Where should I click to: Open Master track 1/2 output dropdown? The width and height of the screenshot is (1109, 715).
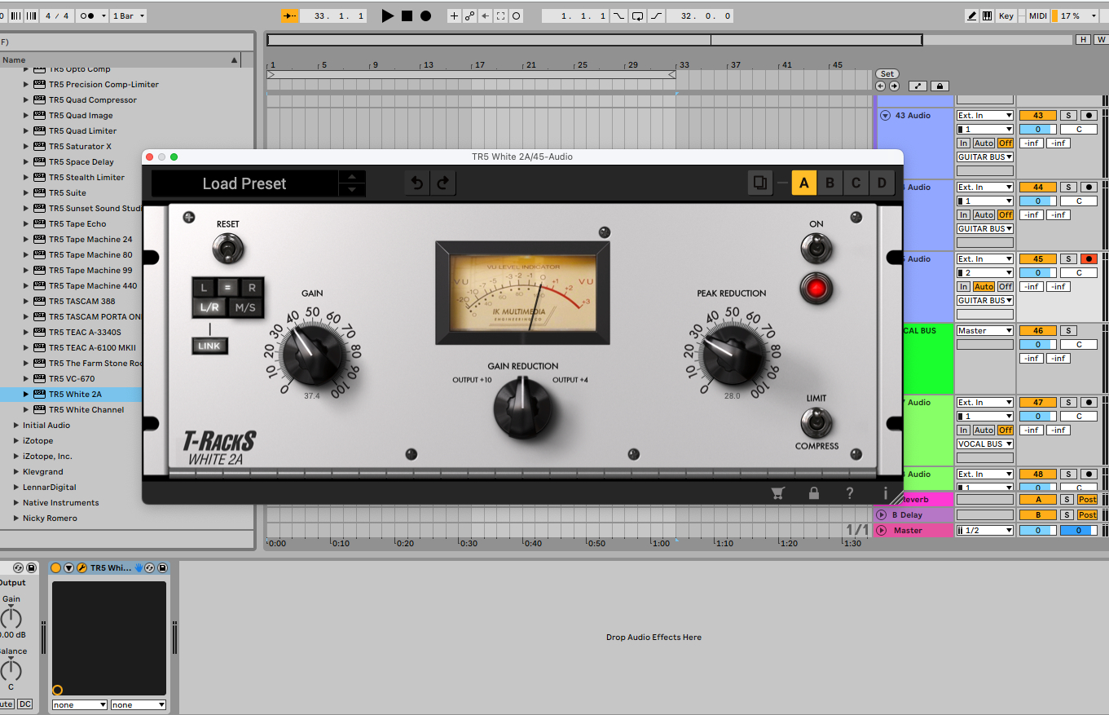point(985,530)
